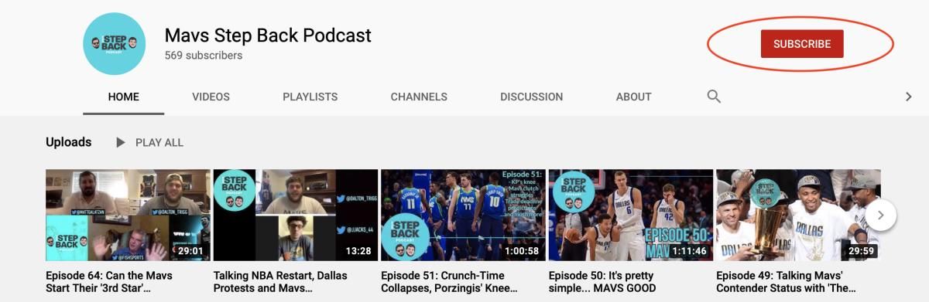
Task: Click the tab bar right chevron arrow
Action: tap(909, 97)
